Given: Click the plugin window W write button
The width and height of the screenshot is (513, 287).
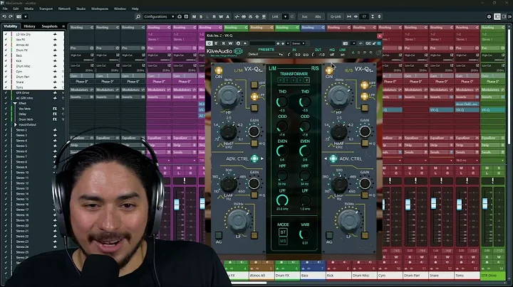Looking at the screenshot, I should (x=230, y=43).
